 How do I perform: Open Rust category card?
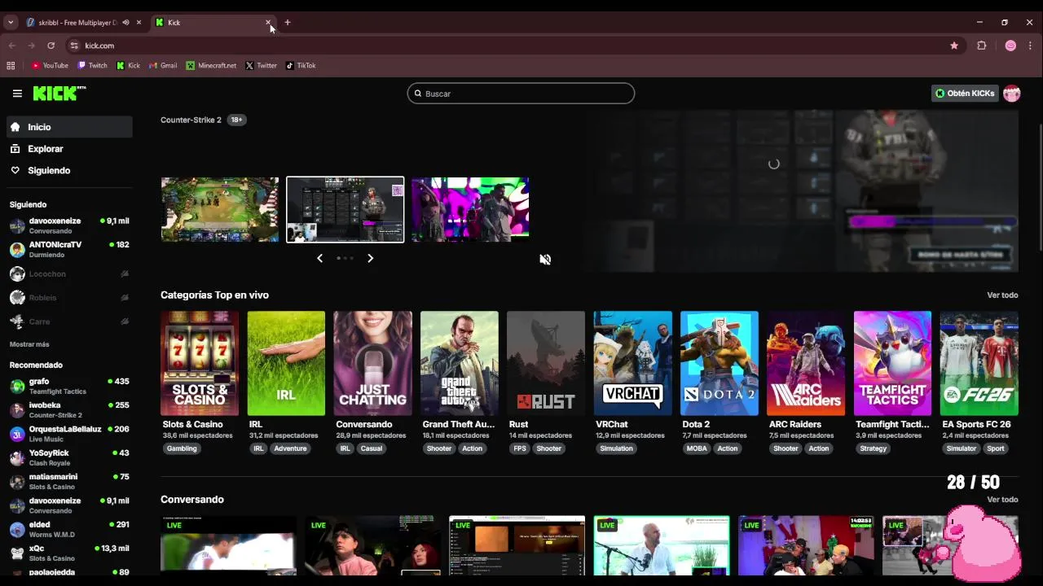tap(546, 363)
